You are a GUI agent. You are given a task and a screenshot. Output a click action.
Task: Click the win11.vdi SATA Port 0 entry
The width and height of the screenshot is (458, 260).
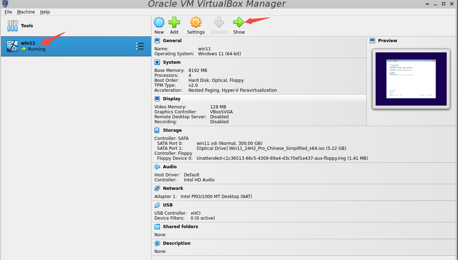[229, 143]
